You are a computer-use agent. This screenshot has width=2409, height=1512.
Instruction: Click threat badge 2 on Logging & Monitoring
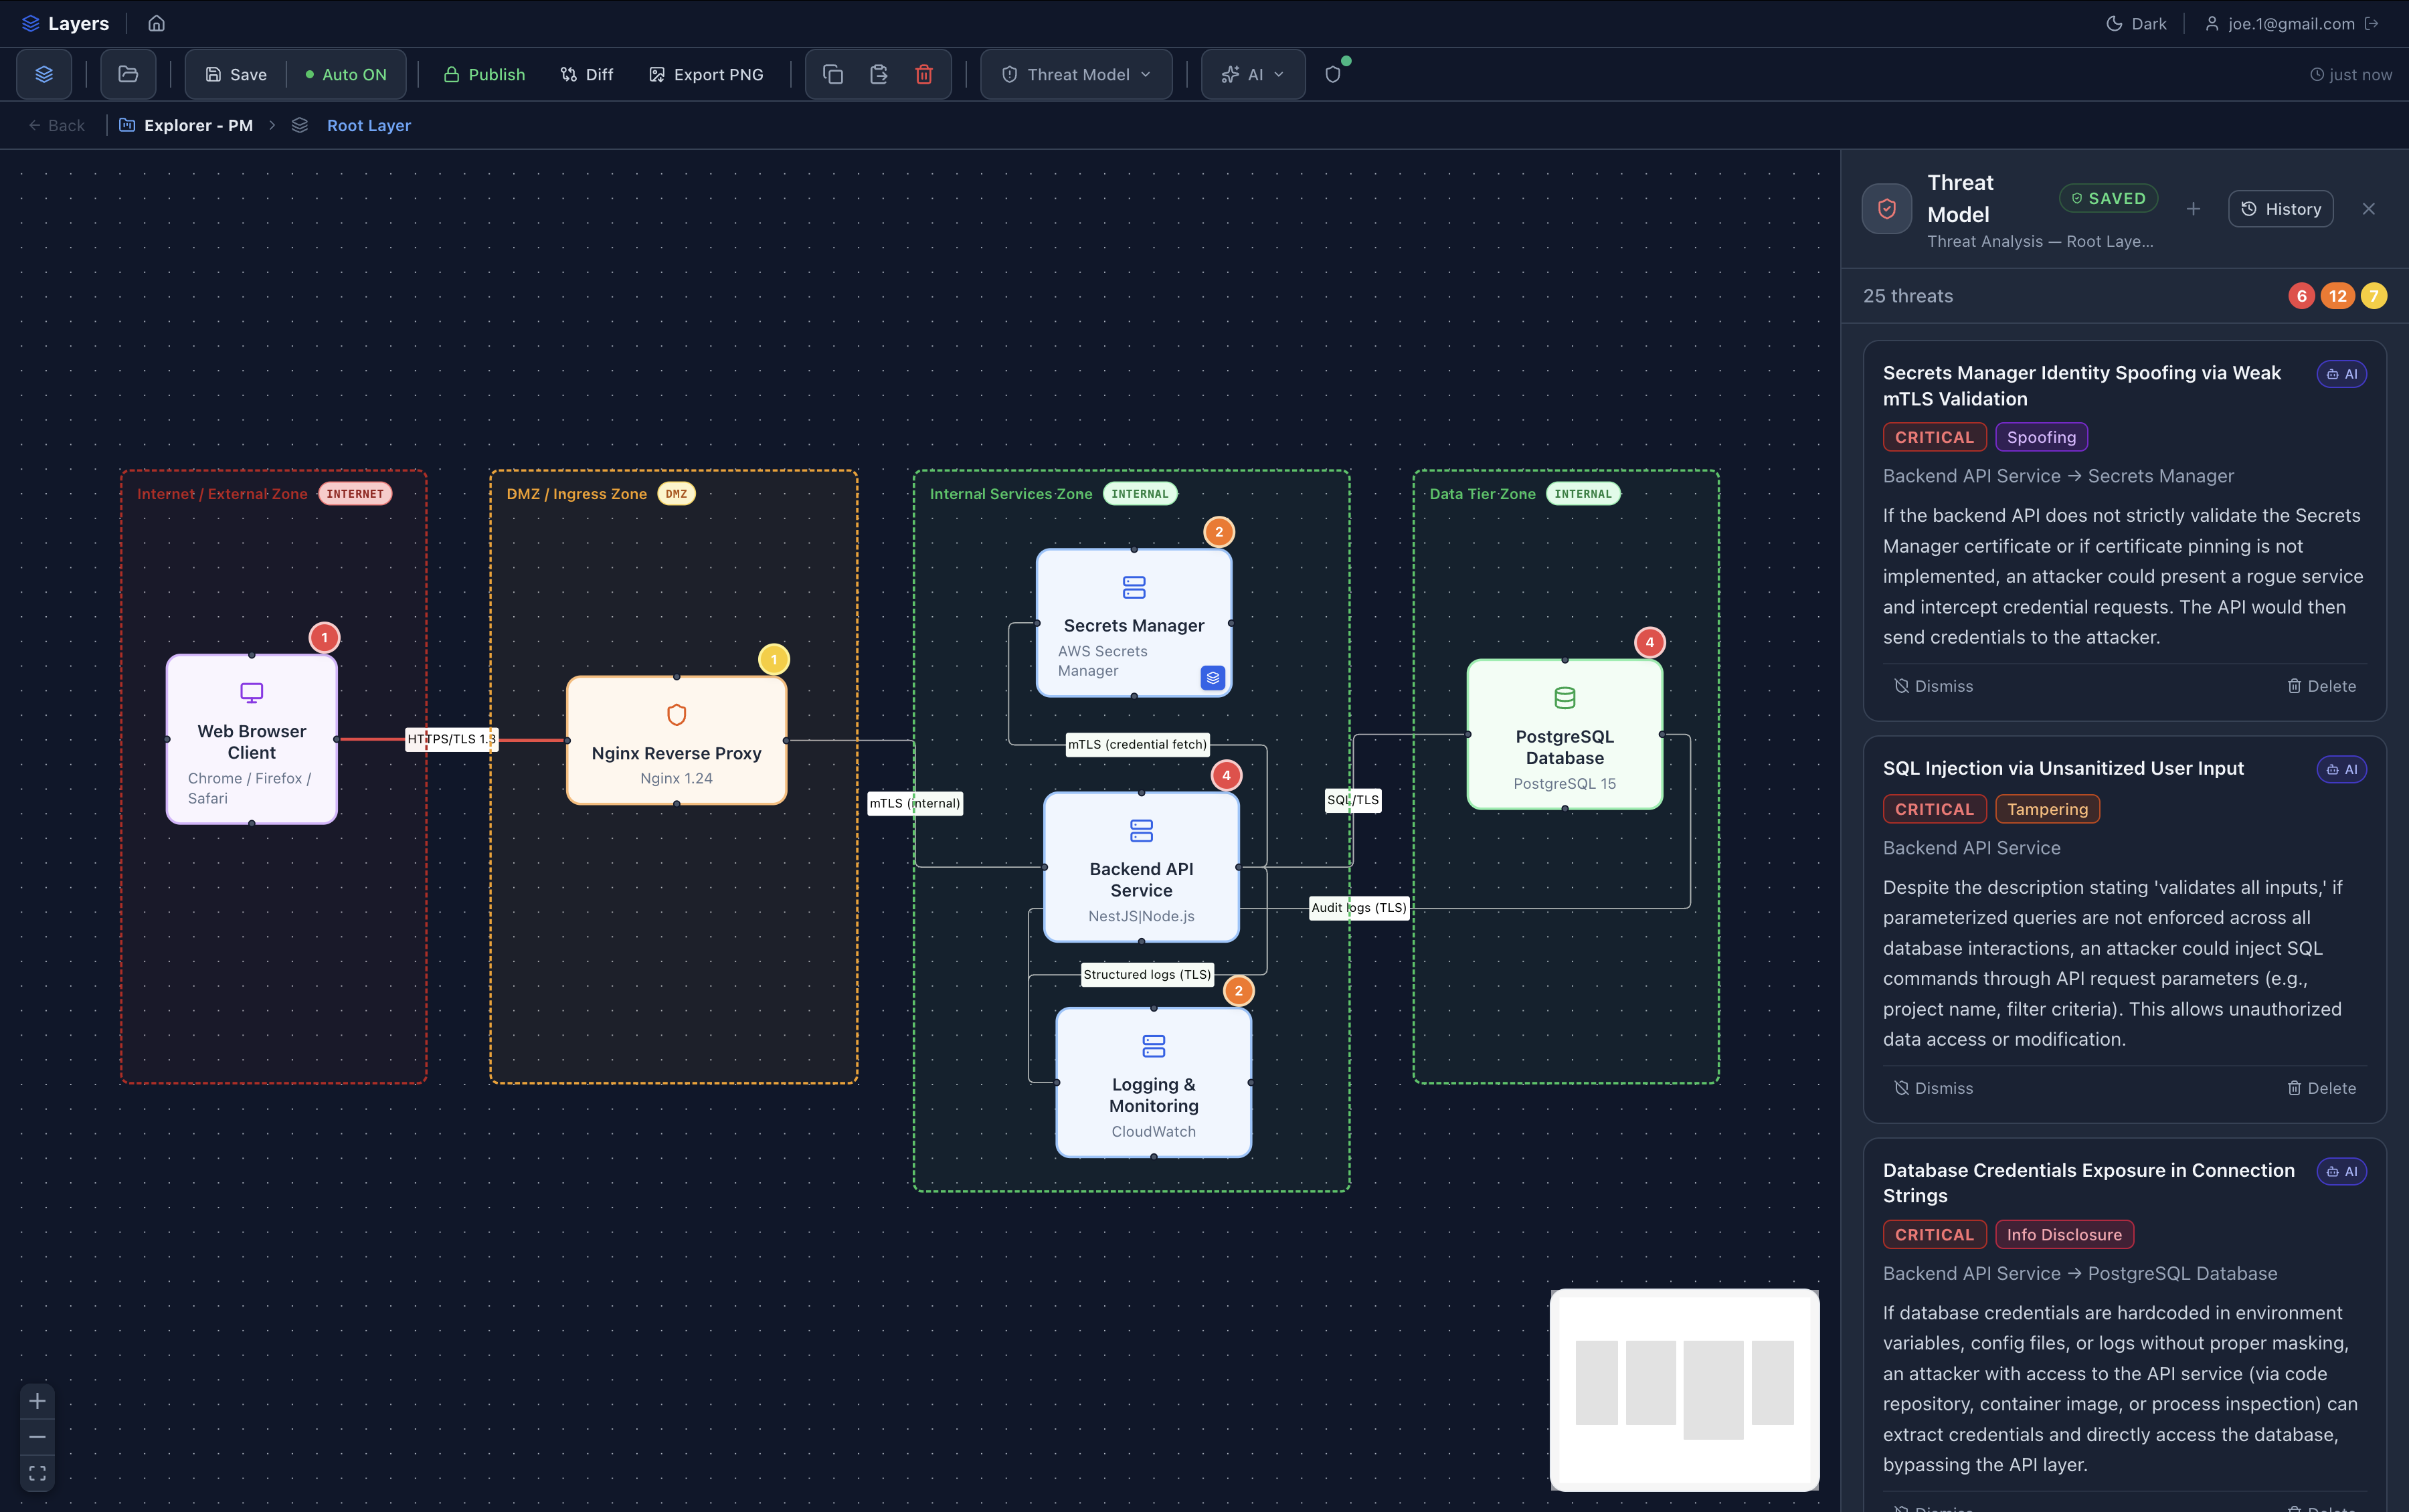tap(1239, 990)
